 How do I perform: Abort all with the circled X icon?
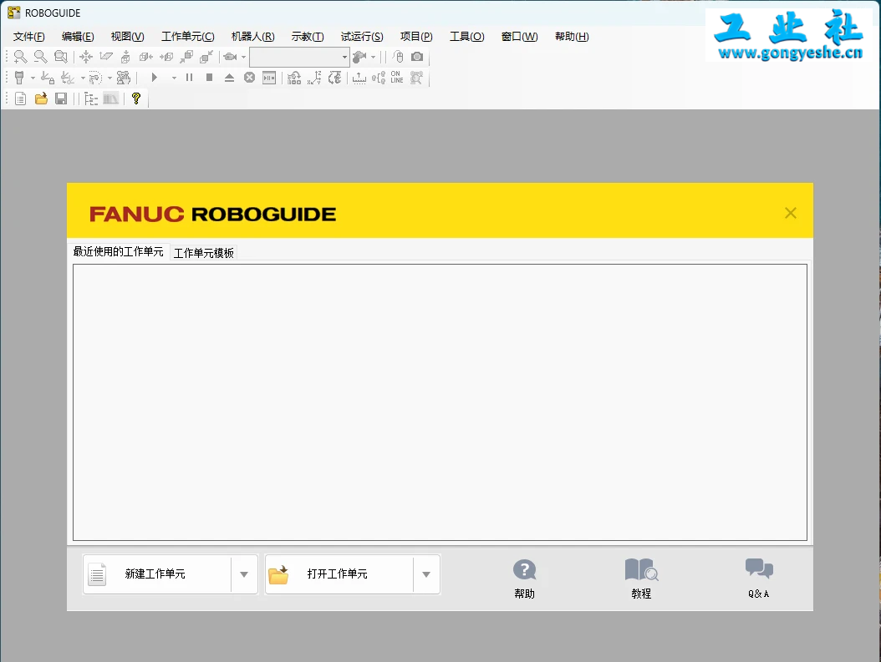(x=249, y=78)
